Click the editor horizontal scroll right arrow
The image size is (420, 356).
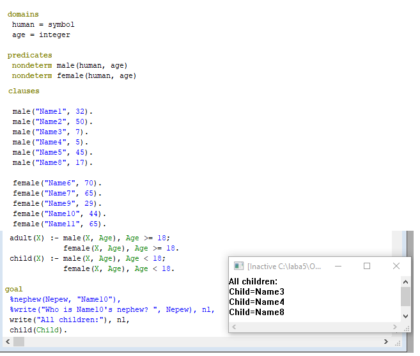tap(386, 341)
